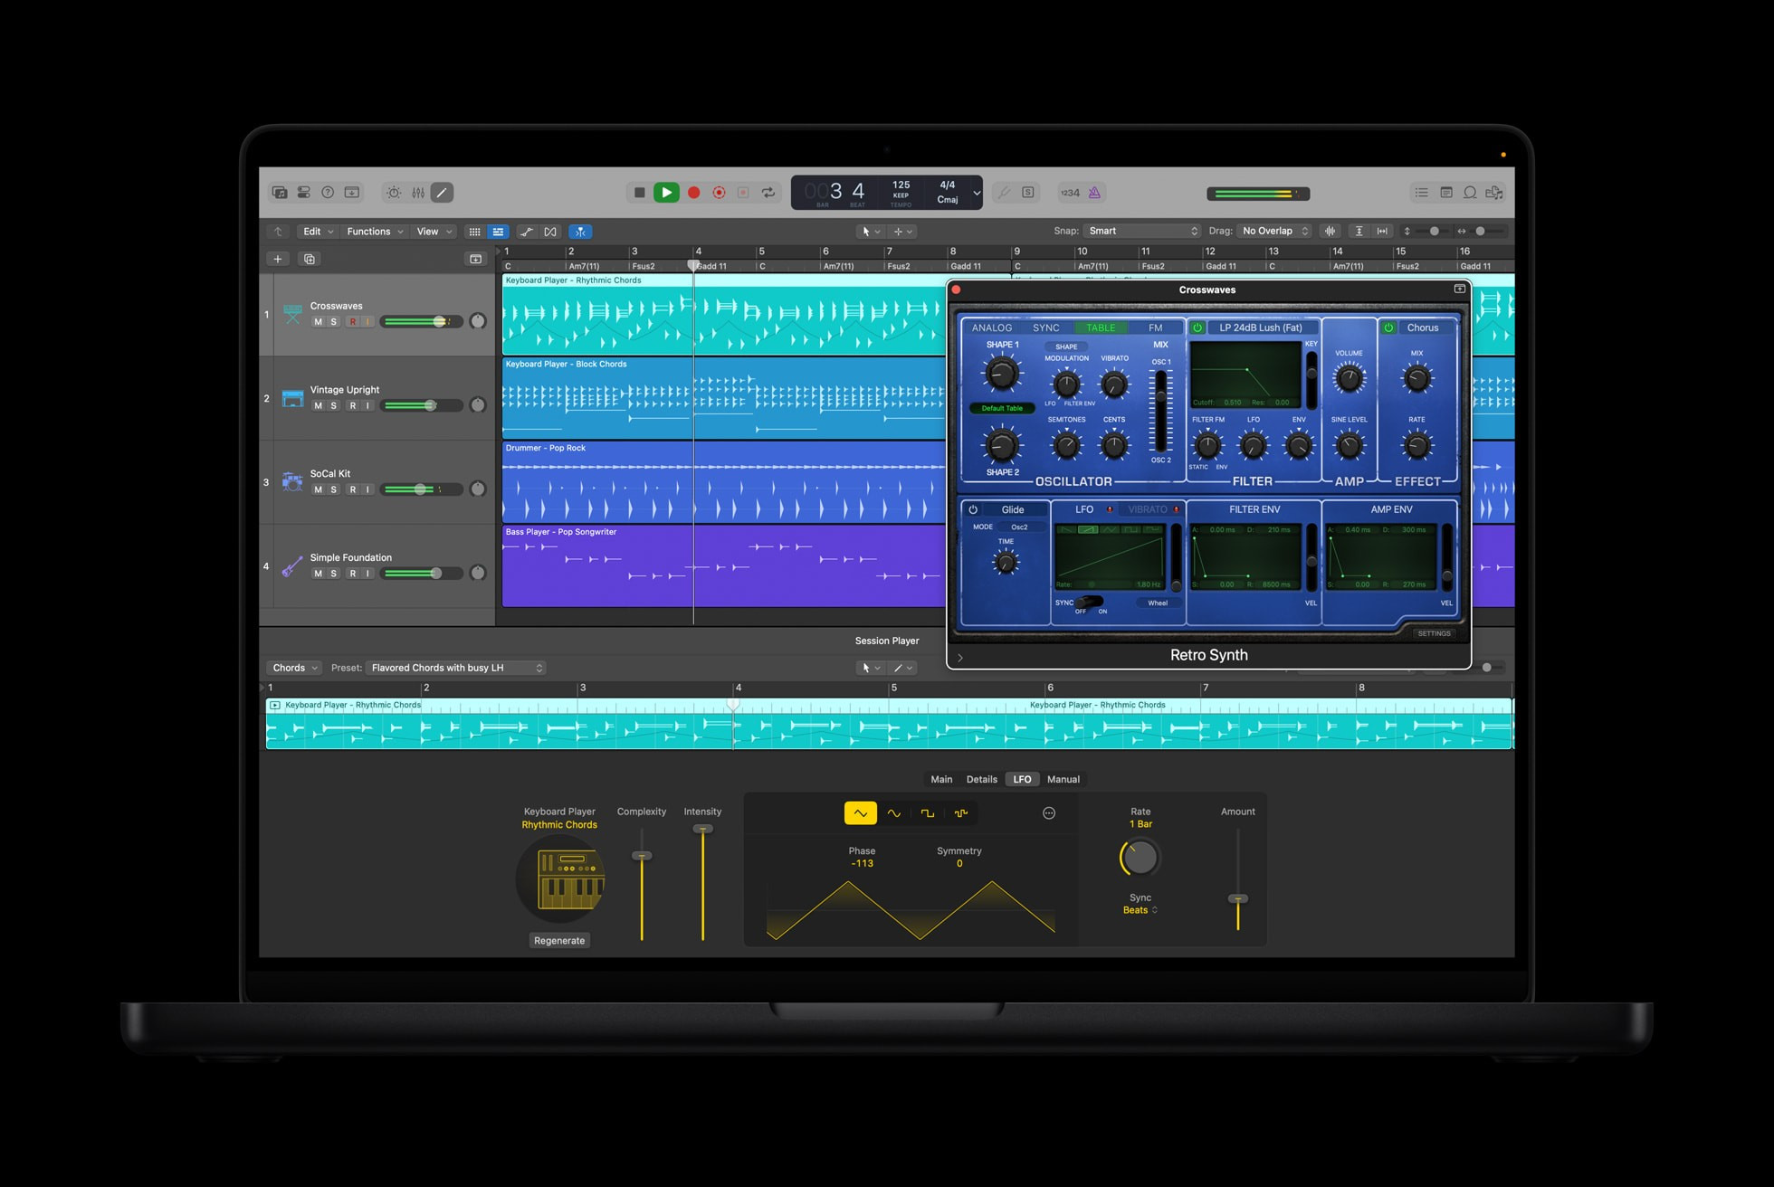Click the Regenerate button
The height and width of the screenshot is (1187, 1774).
click(x=559, y=940)
